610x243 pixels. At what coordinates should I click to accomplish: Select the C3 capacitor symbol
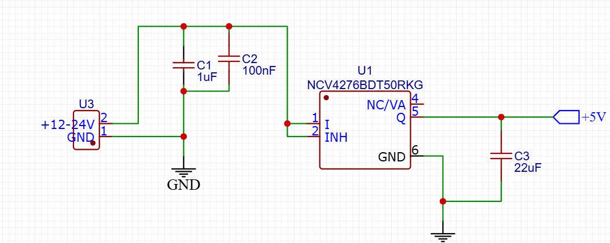pos(501,156)
